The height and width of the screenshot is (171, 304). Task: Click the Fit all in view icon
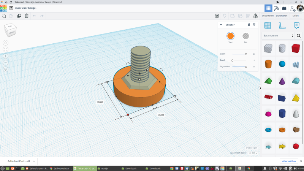point(6,49)
